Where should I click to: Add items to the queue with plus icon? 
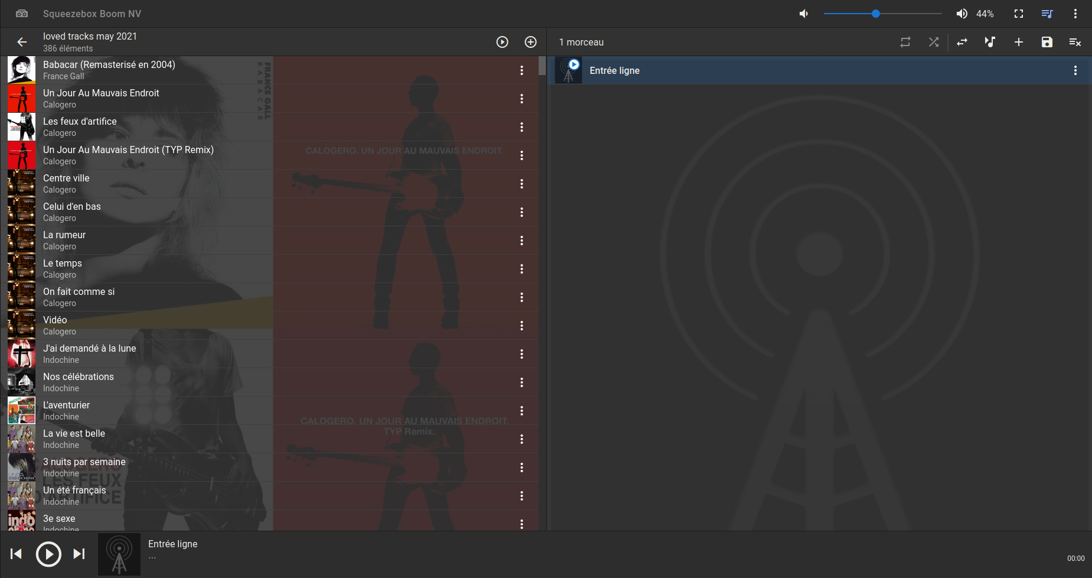[x=1019, y=42]
